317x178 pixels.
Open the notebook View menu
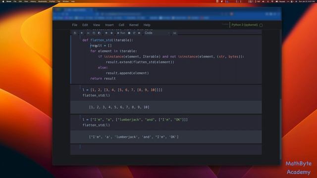tap(97, 25)
